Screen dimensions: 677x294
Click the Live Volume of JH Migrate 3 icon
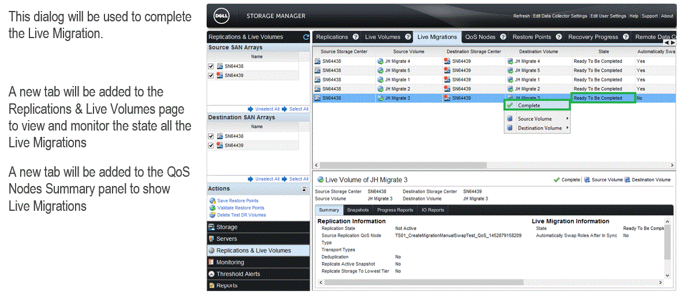pyautogui.click(x=320, y=180)
